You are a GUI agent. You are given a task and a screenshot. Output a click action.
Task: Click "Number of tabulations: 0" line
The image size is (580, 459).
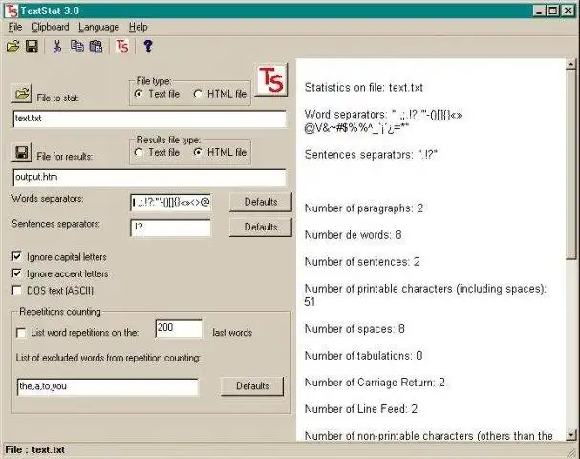click(x=363, y=356)
